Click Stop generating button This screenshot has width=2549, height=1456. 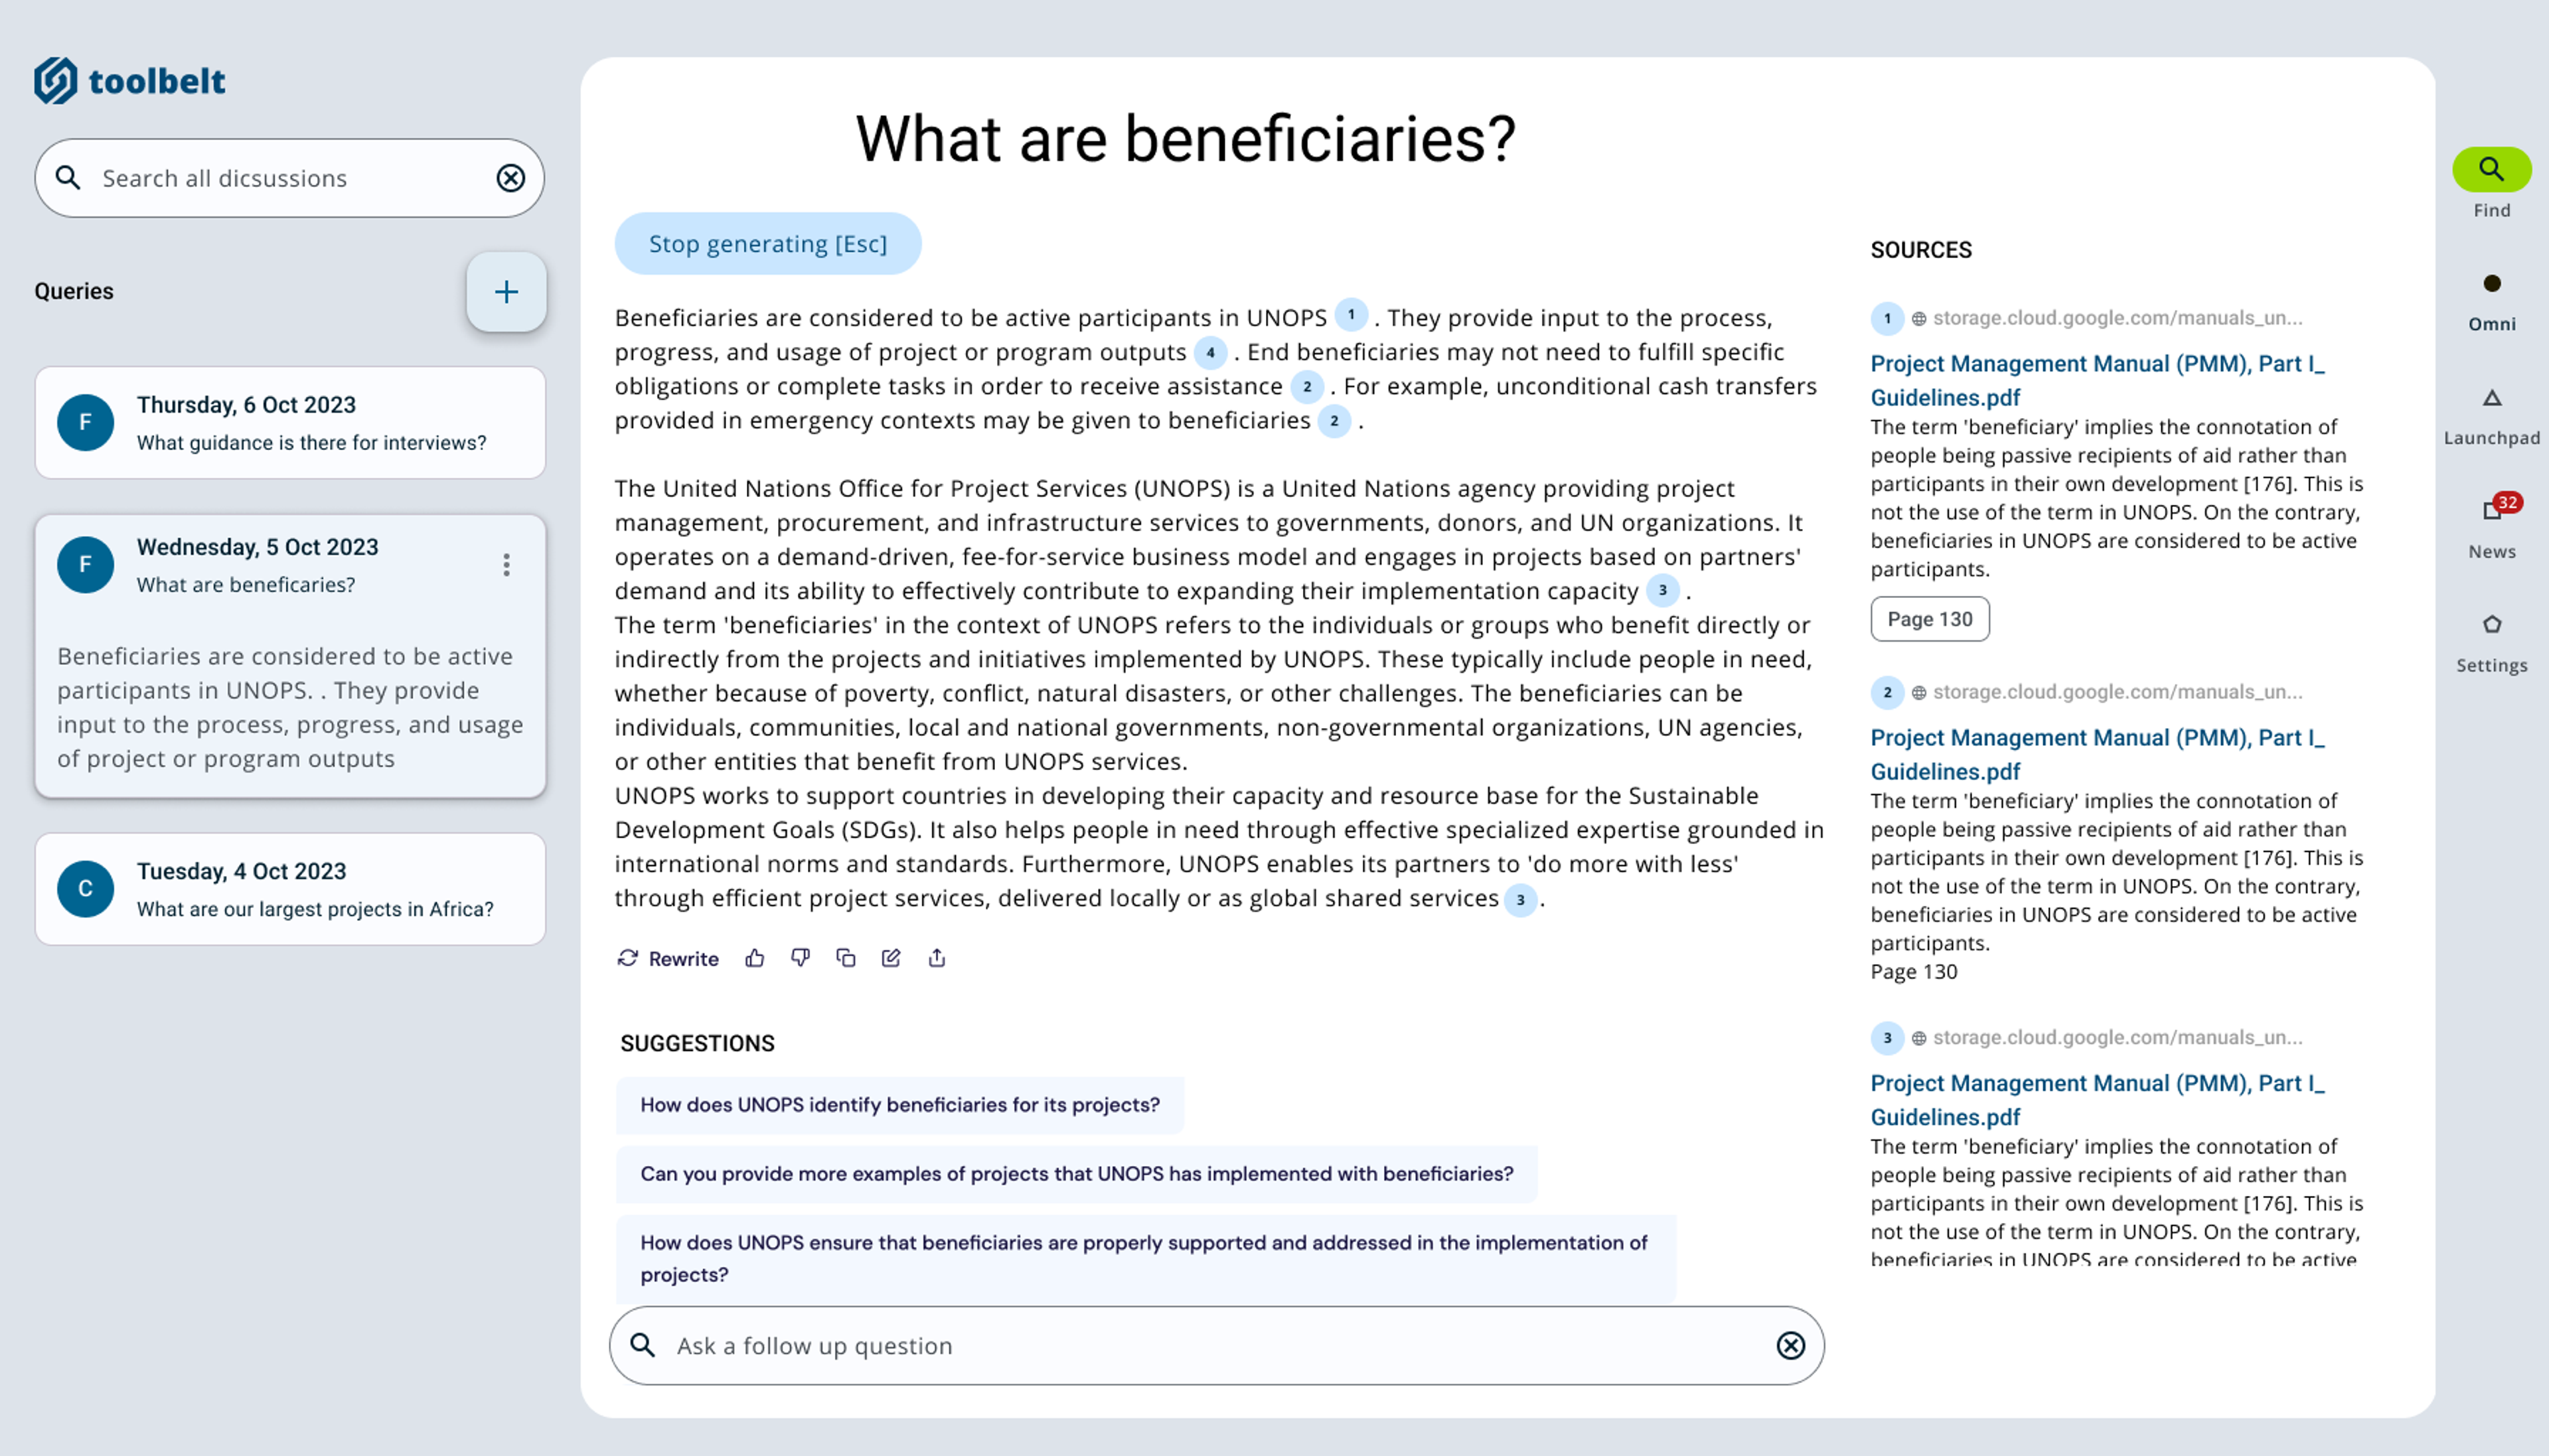point(767,244)
